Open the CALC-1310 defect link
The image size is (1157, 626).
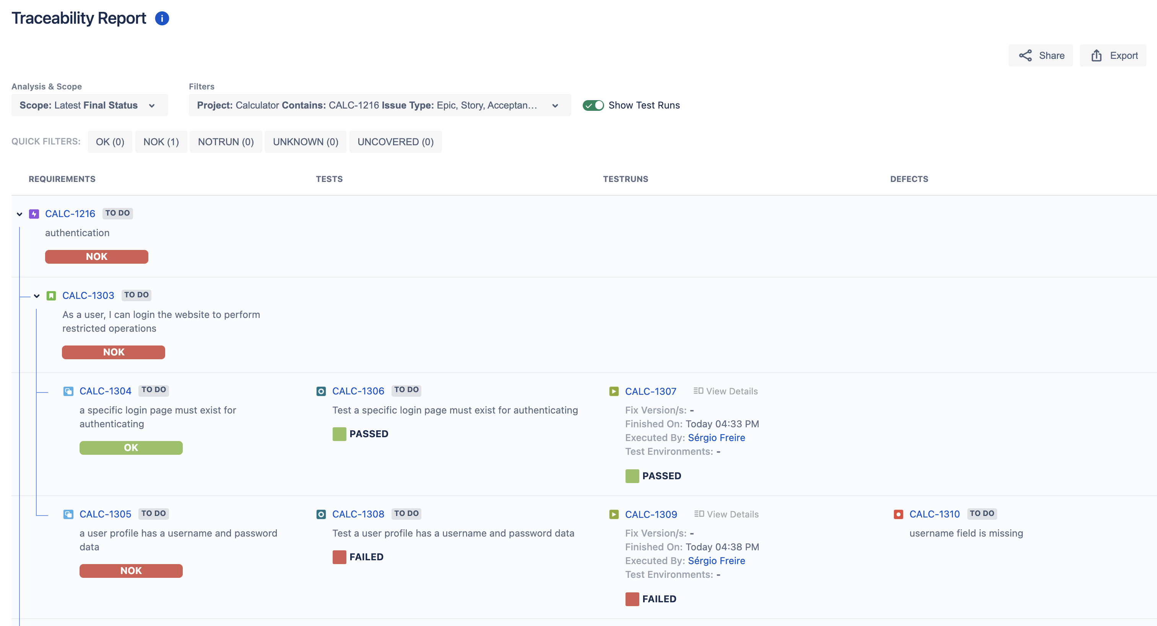point(935,514)
